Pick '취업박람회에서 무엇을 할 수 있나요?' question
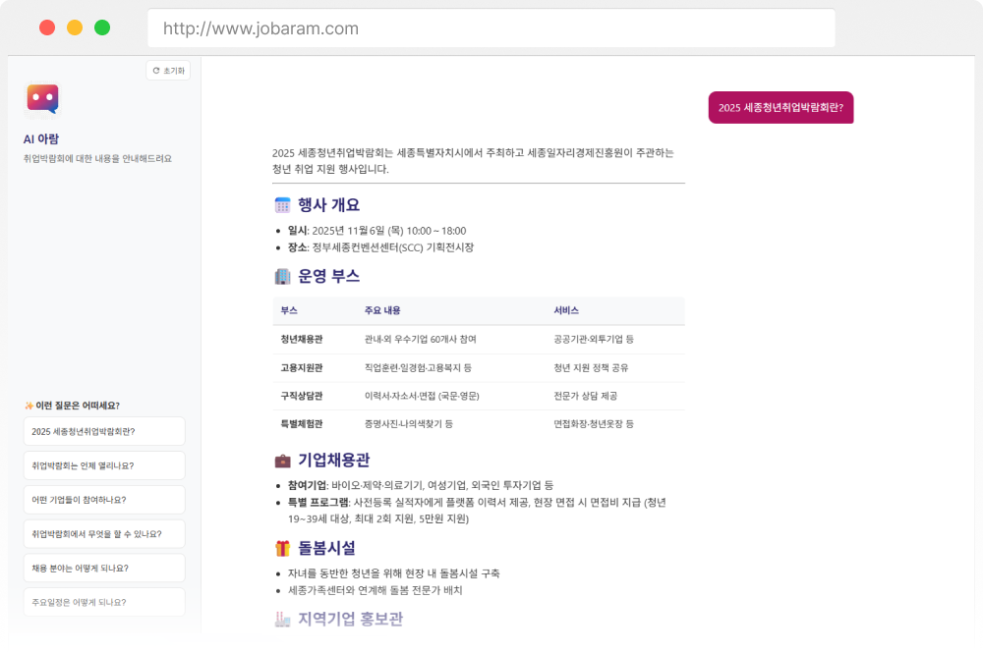This screenshot has height=653, width=983. (104, 534)
